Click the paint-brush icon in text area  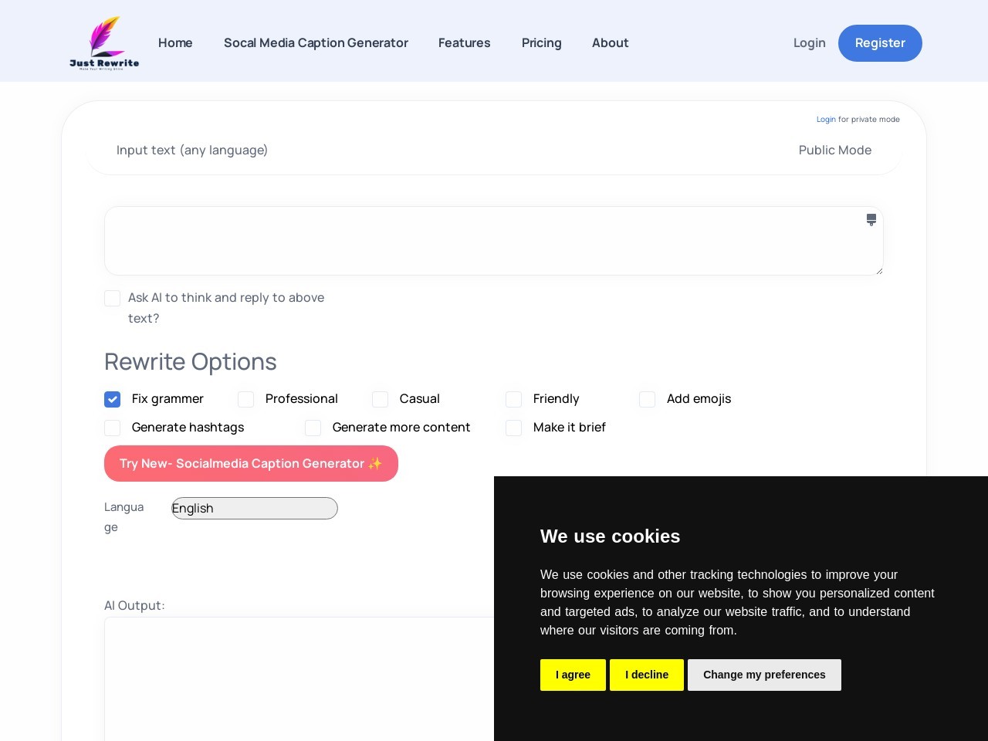(871, 220)
